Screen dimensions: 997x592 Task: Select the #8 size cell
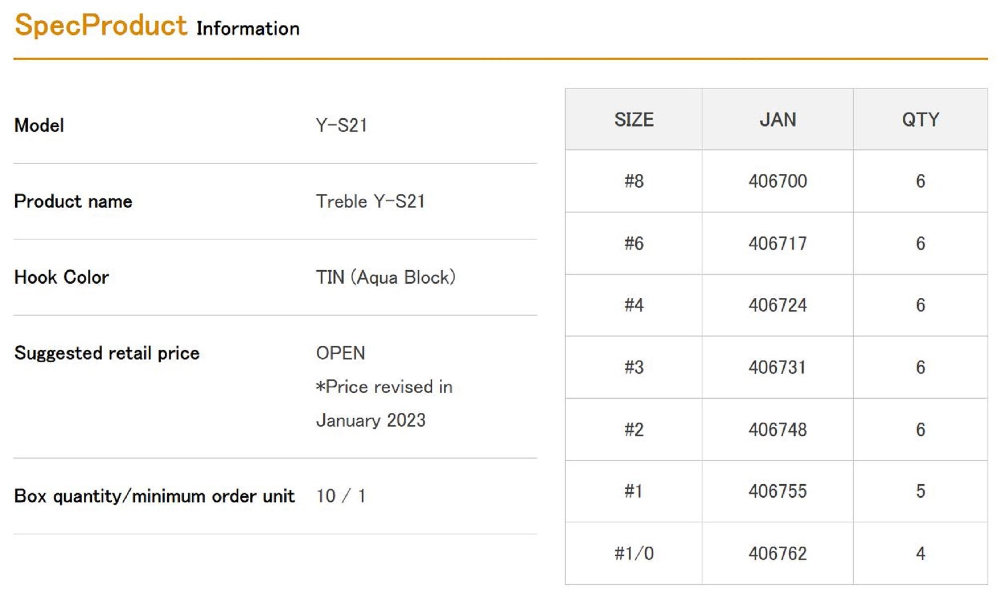point(634,181)
